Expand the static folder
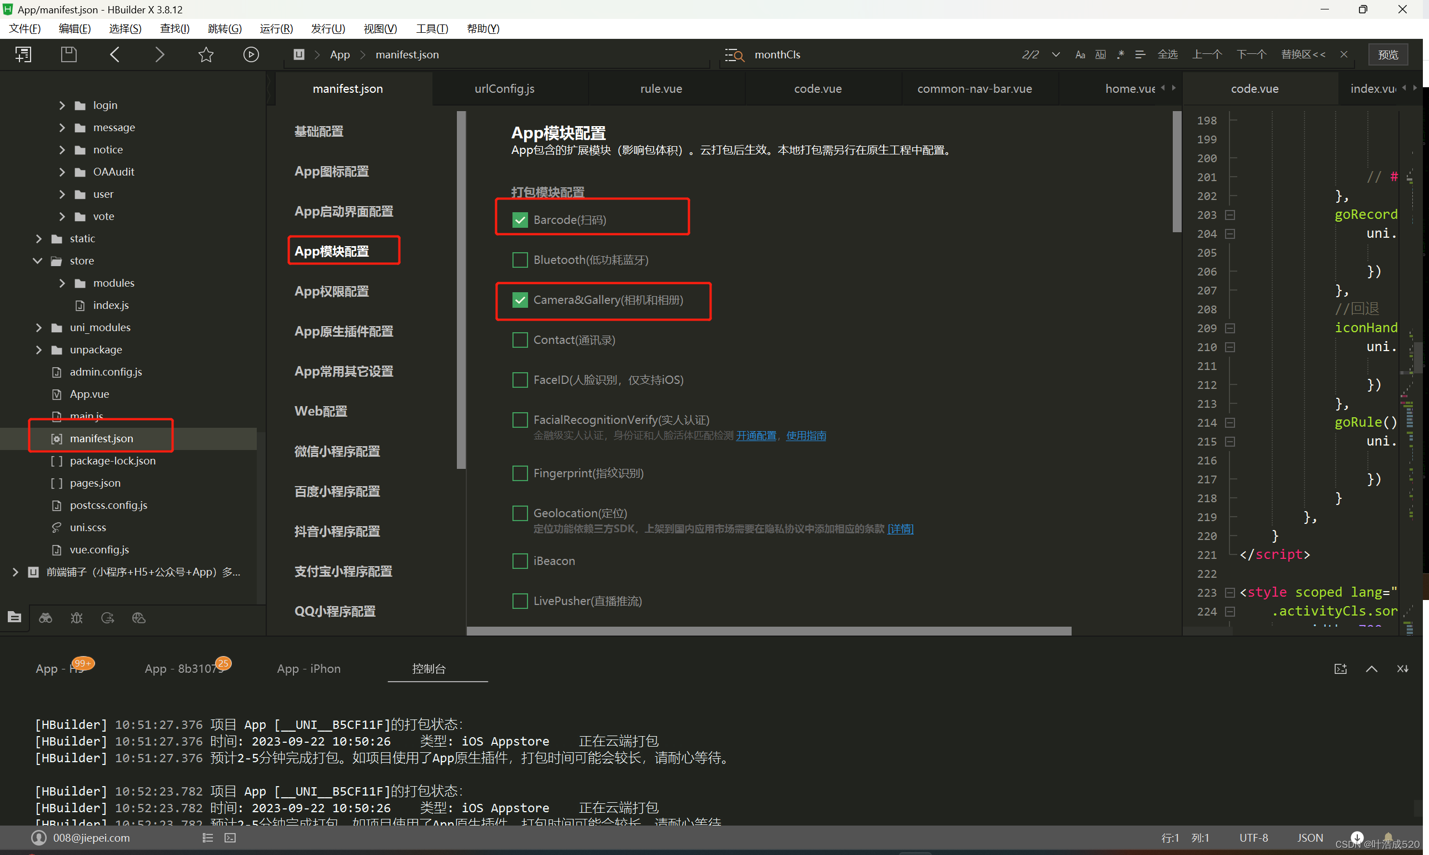This screenshot has width=1429, height=855. coord(38,238)
